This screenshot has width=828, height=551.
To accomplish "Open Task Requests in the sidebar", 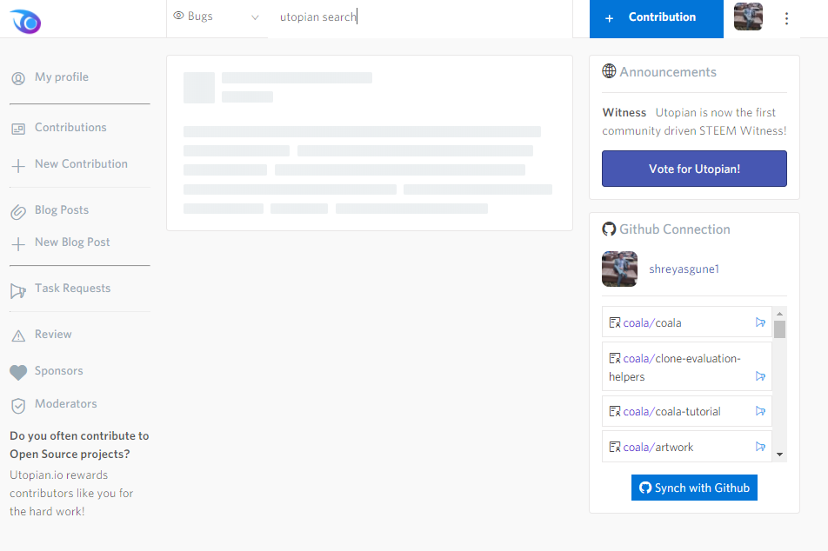I will pyautogui.click(x=72, y=289).
